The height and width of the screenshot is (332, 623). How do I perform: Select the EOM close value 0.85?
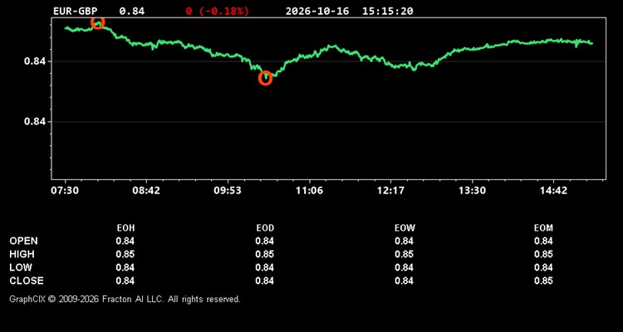543,281
